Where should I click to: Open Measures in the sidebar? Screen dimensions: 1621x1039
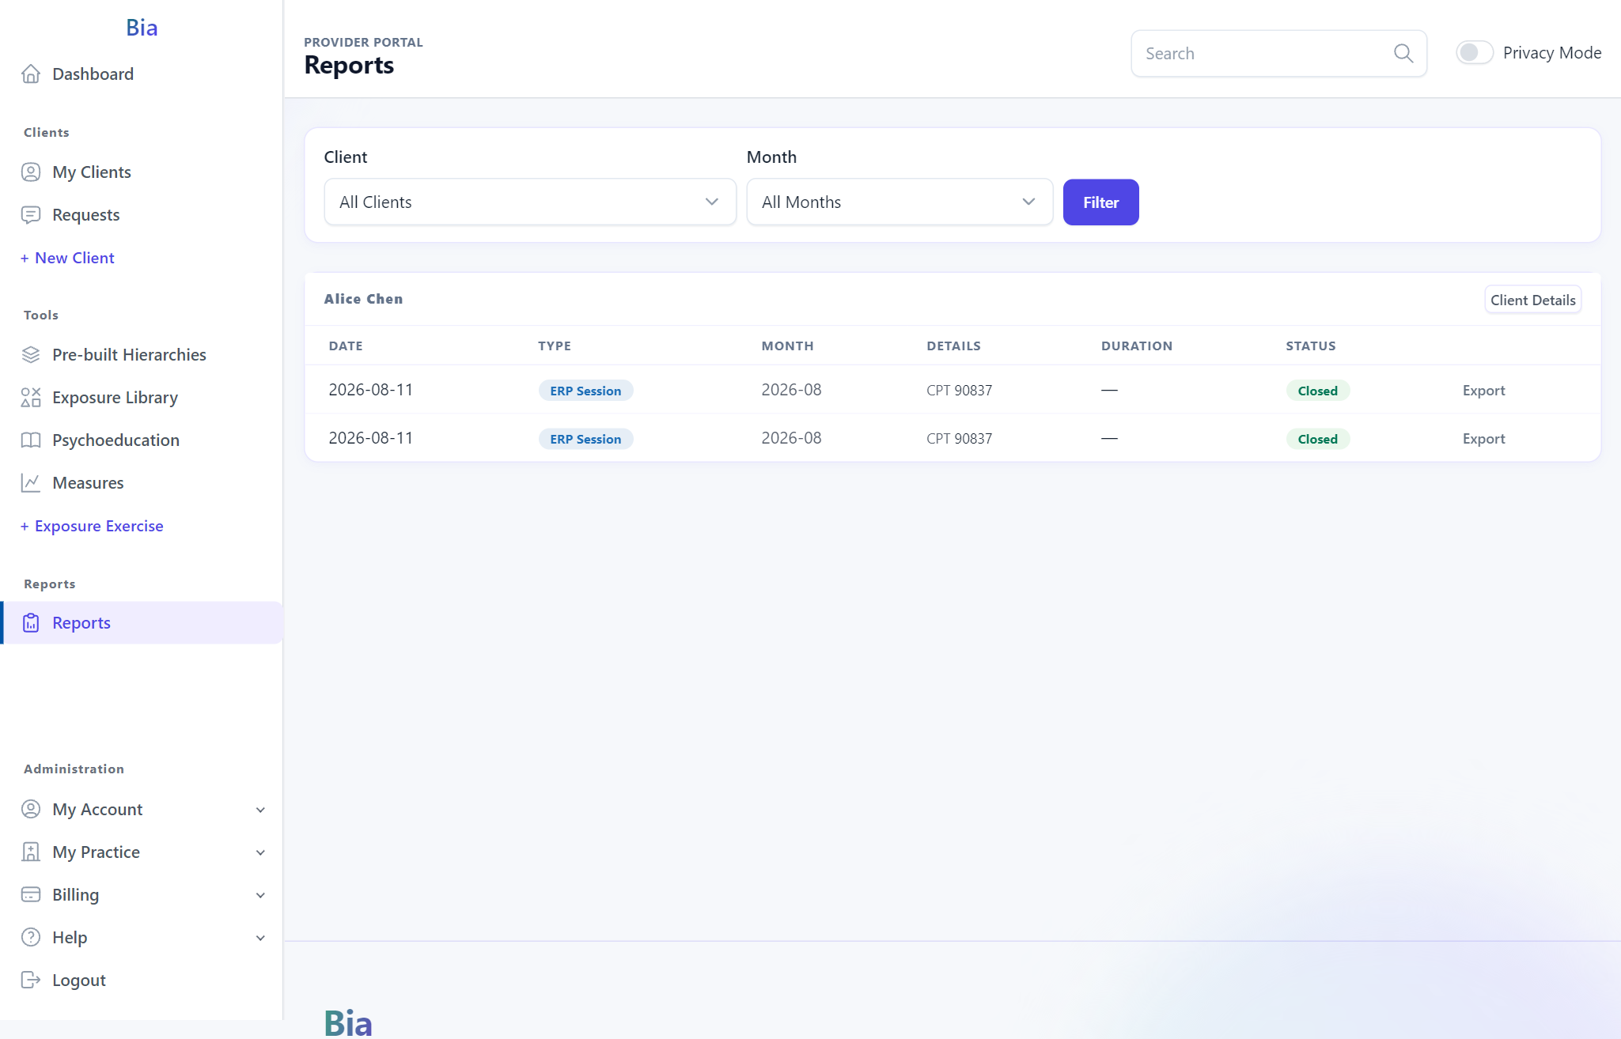pos(142,482)
